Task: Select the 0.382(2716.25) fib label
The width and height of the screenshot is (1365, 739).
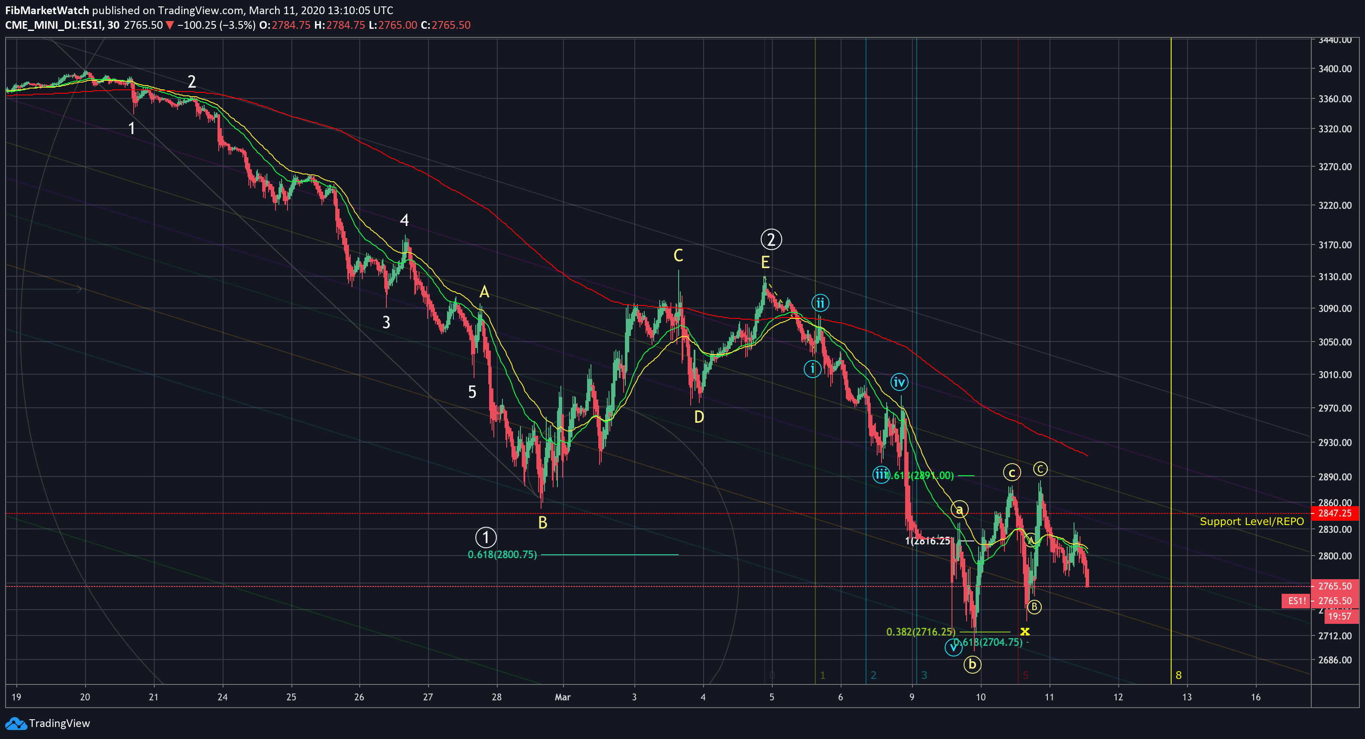Action: point(921,632)
